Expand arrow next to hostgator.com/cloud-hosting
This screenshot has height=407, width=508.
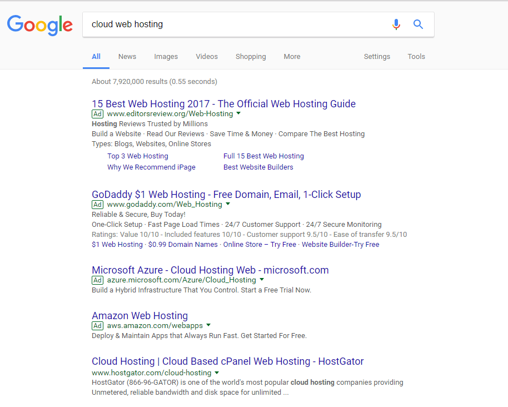tap(217, 373)
